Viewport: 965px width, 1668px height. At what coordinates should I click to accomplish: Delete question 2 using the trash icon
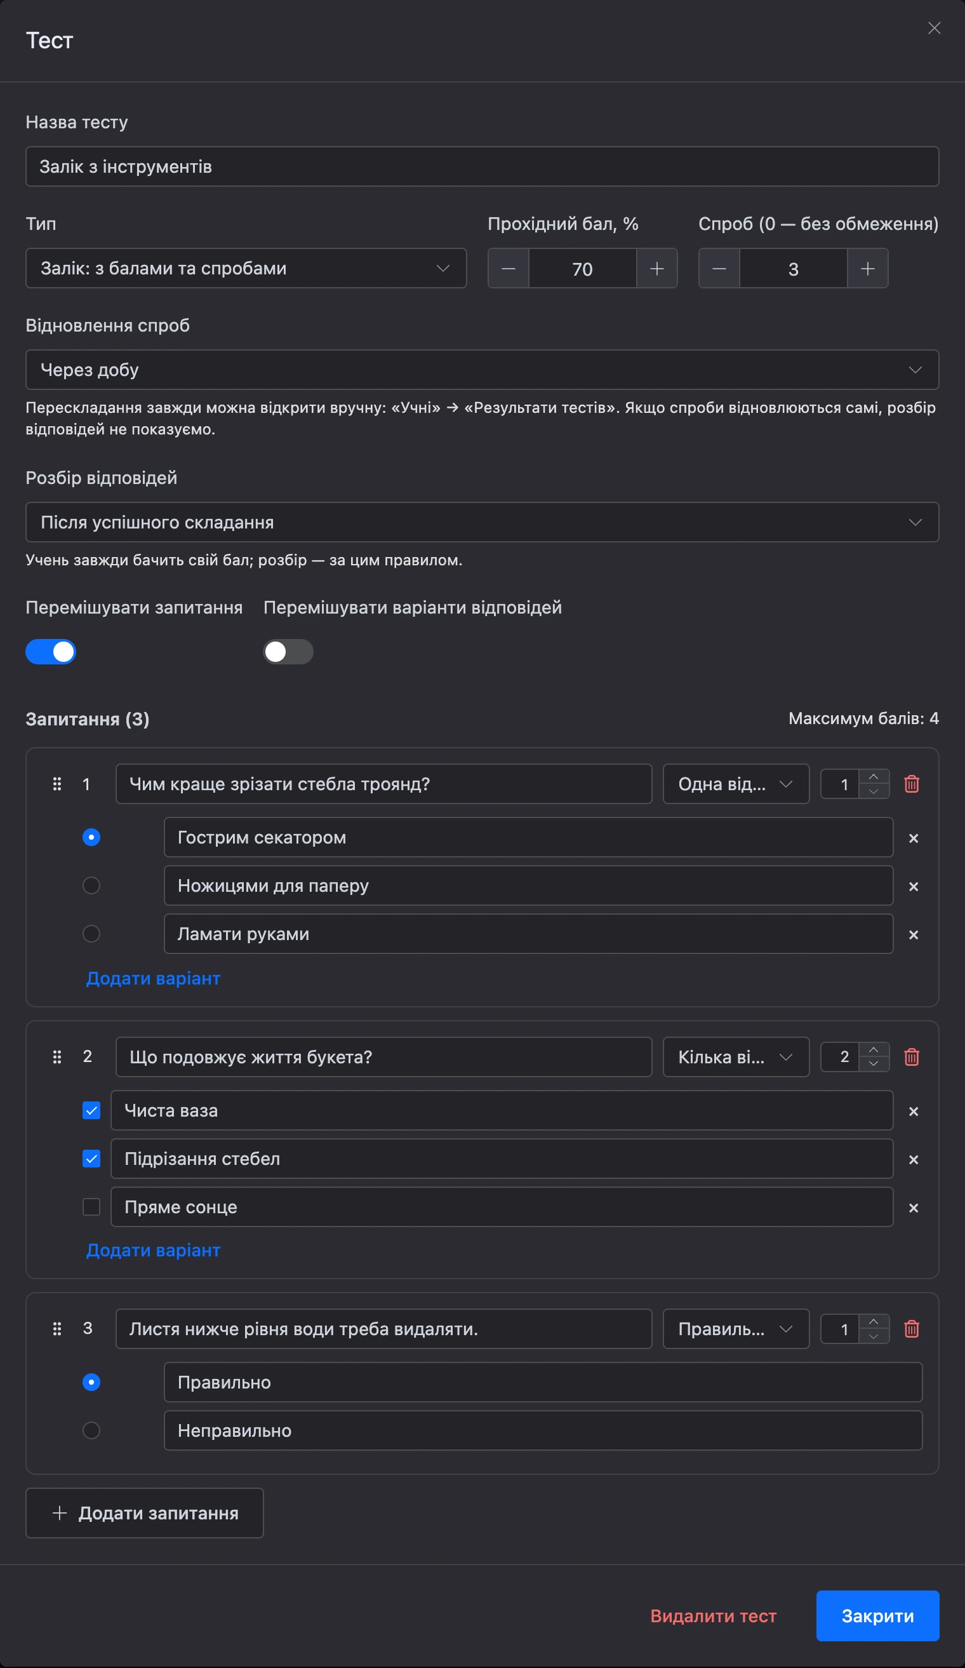point(912,1056)
